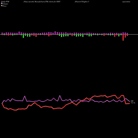The height and width of the screenshot is (138, 138).
Task: Click the 'Howard Hughes C' company name text
Action: (x=82, y=2)
